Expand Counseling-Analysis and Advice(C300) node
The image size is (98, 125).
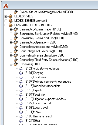tap(11, 47)
